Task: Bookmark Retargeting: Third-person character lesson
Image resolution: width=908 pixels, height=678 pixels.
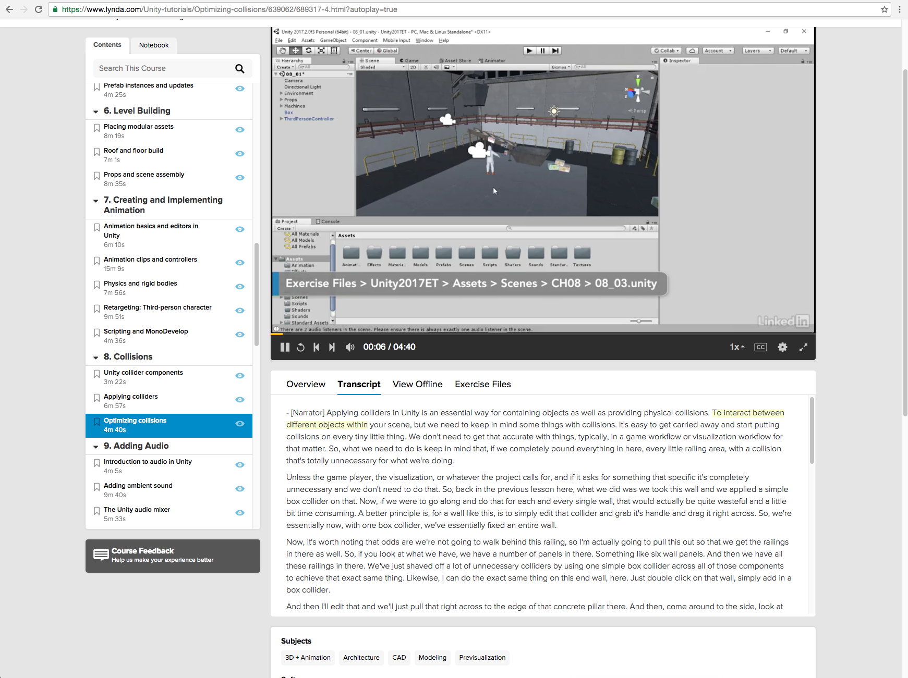Action: [96, 309]
